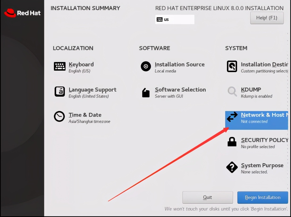The image size is (291, 217).
Task: Click the LOCALIZATION section heading
Action: (x=73, y=48)
